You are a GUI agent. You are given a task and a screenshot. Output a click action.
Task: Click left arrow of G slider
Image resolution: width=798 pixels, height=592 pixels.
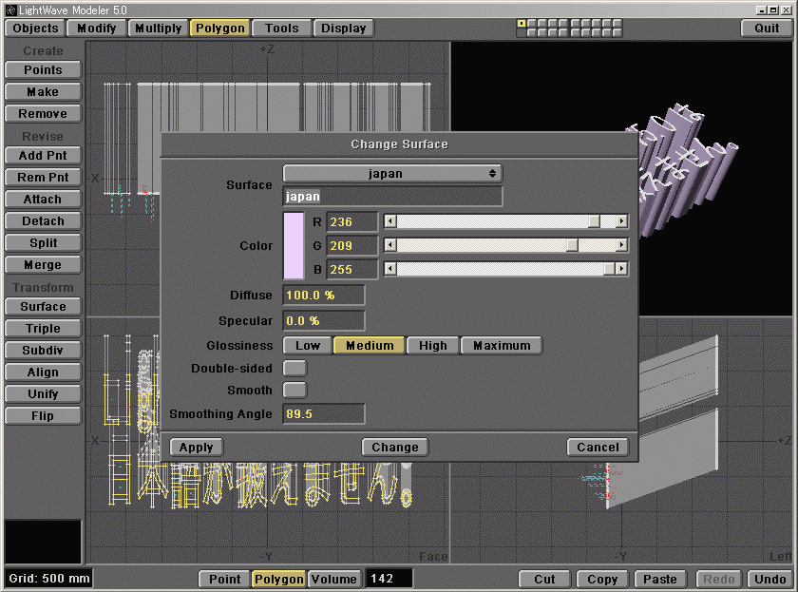pos(389,245)
